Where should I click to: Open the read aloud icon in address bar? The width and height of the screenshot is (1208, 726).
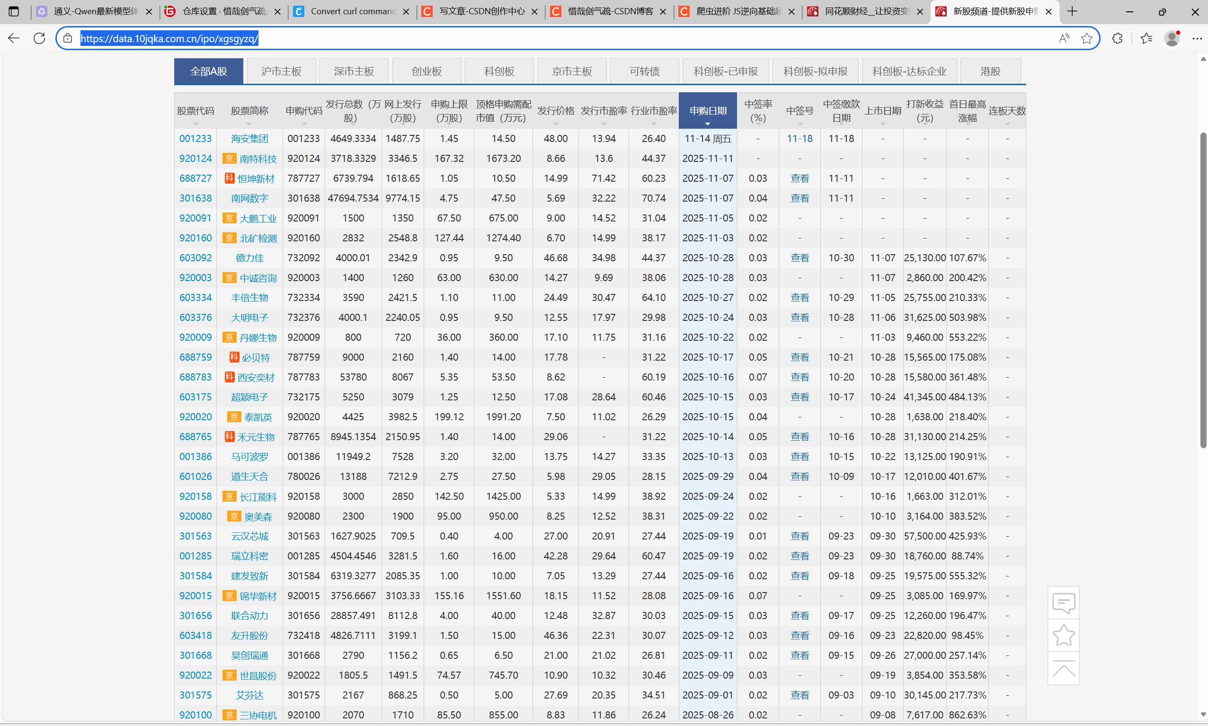(1064, 38)
